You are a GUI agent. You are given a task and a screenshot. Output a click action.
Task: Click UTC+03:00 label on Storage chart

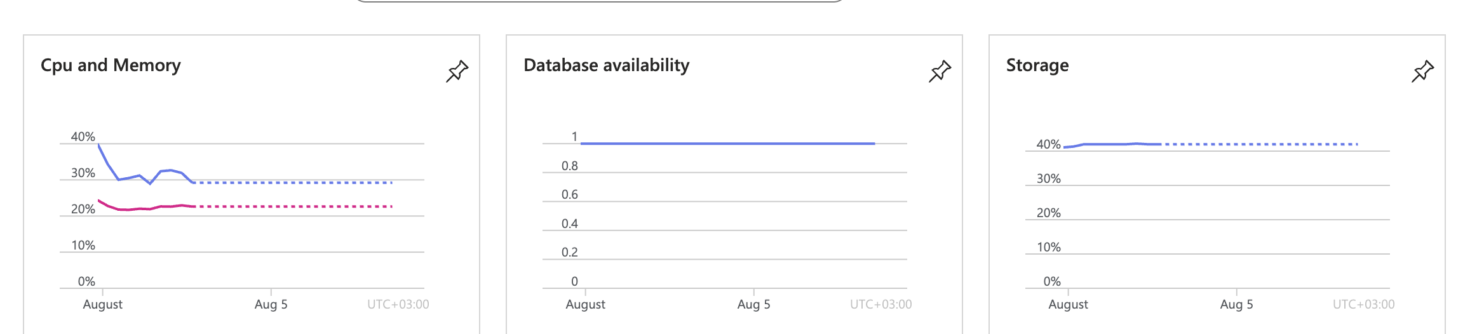(x=1364, y=304)
